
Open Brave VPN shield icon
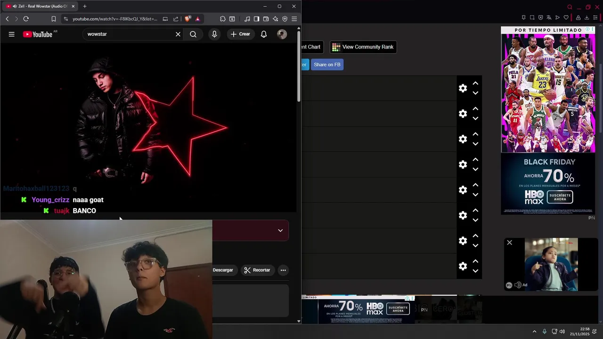[x=285, y=19]
